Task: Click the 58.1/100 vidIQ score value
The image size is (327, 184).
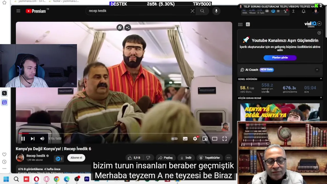Action: point(247,88)
